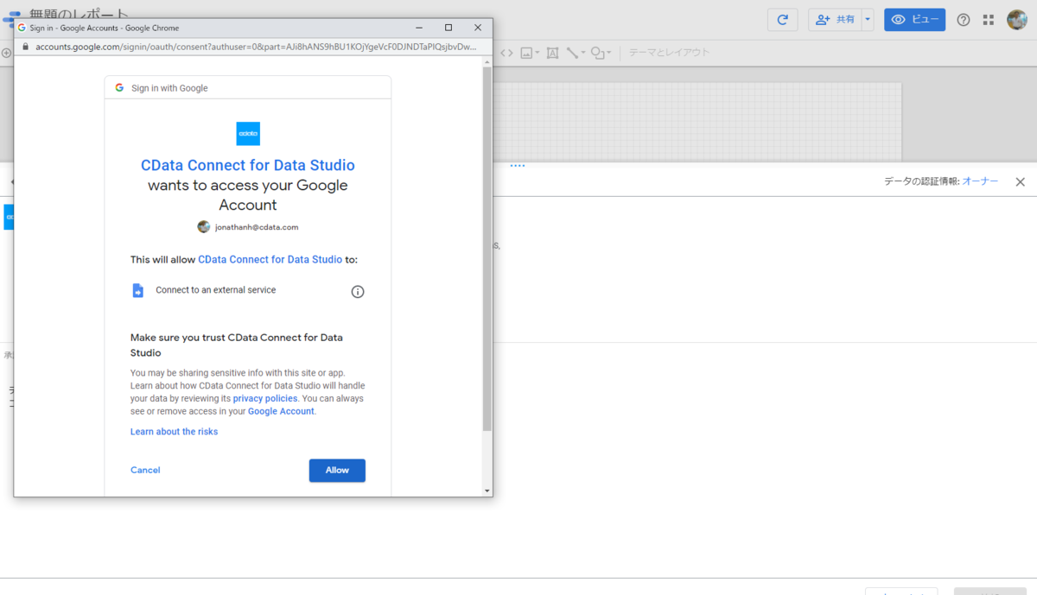Click the Cancel link in consent dialog

click(145, 470)
